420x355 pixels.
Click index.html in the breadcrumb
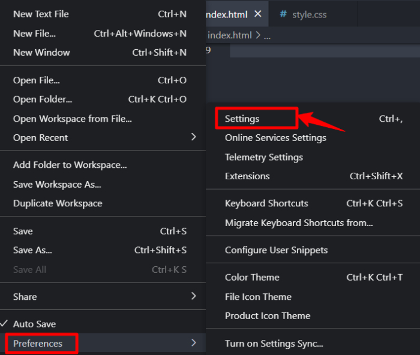pyautogui.click(x=230, y=35)
